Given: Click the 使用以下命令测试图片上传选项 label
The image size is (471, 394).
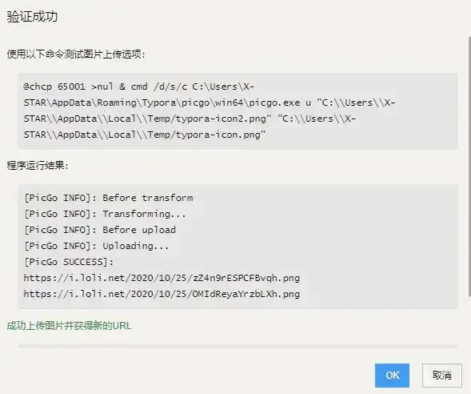Looking at the screenshot, I should tap(76, 54).
